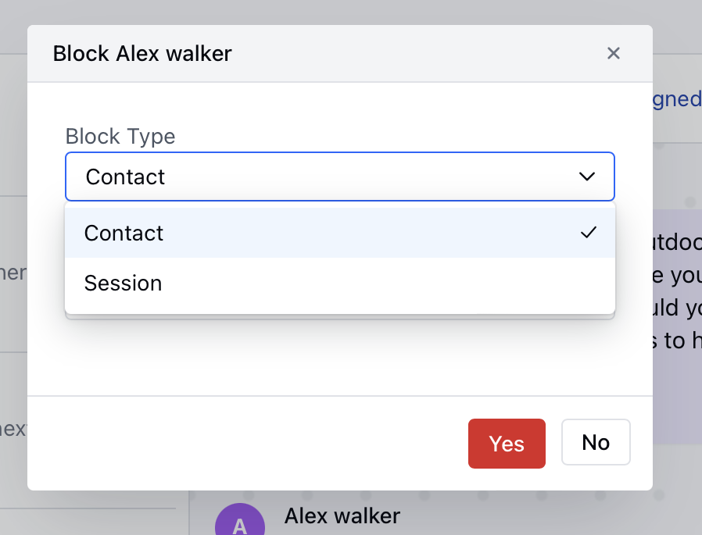Screen dimensions: 702x535
Task: Cancel blocking by clicking No
Action: [596, 442]
